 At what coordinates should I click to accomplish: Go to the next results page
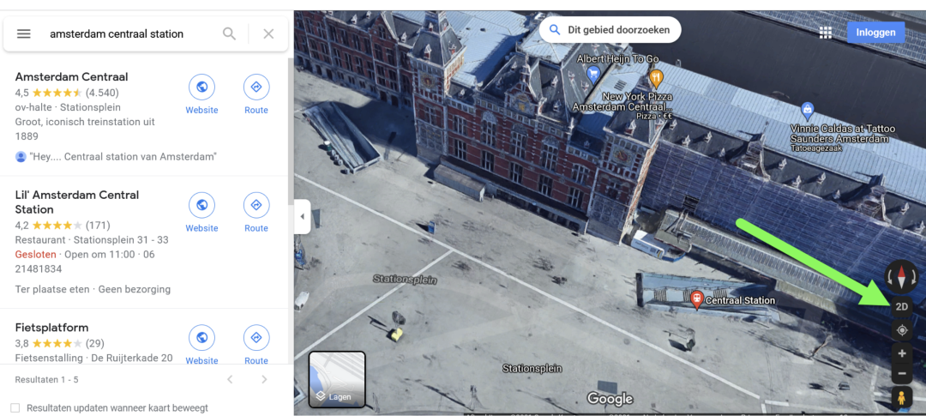coord(264,379)
